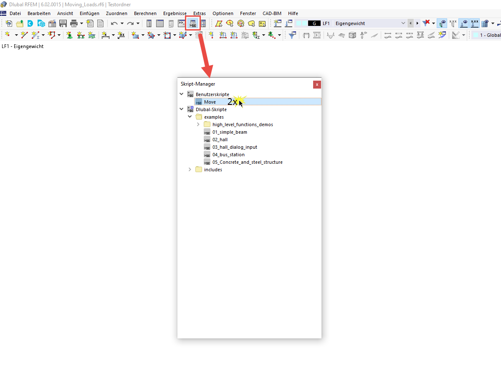Close the Skript-Manager window
Image resolution: width=501 pixels, height=376 pixels.
pyautogui.click(x=317, y=84)
